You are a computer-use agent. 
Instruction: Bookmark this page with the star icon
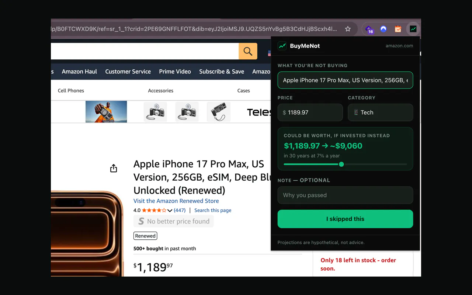click(348, 29)
